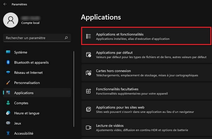This screenshot has width=212, height=139.
Task: Open Applications pour les sites web
Action: (146, 109)
